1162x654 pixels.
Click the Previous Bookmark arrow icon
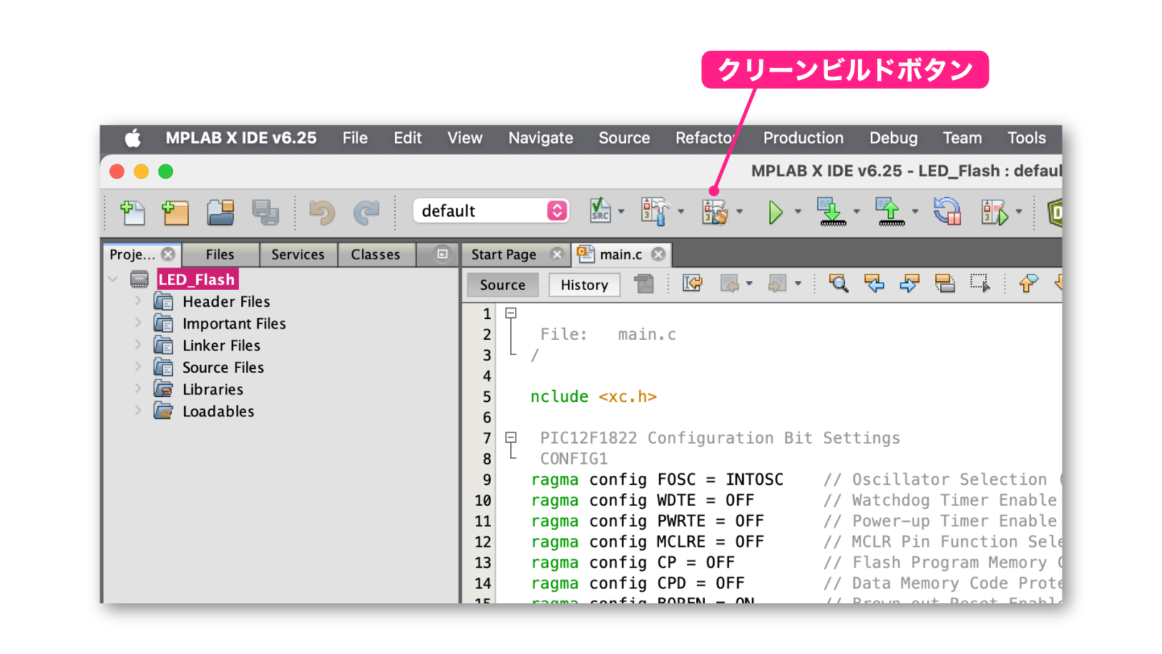1028,283
